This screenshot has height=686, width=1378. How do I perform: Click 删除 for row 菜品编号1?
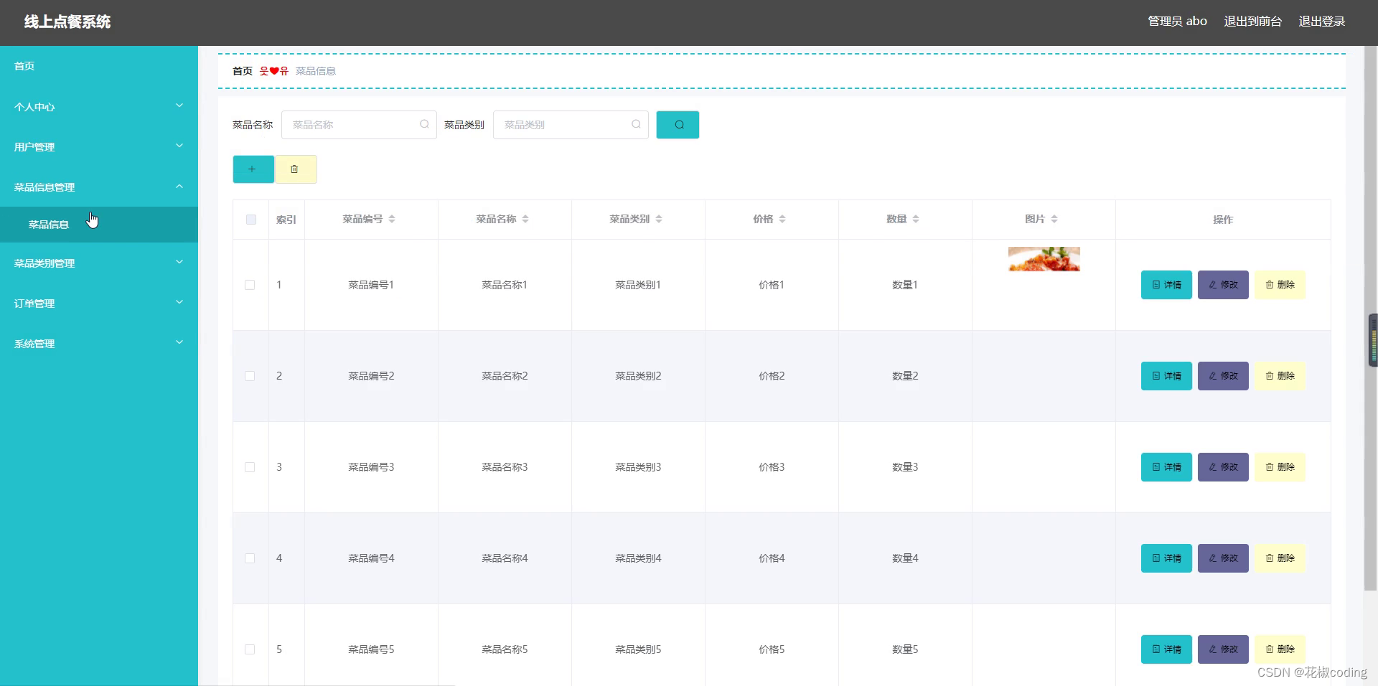(1280, 285)
